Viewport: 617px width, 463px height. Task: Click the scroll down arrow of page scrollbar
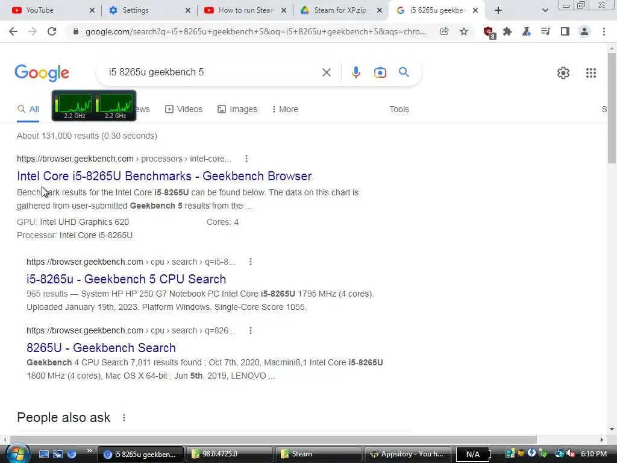click(612, 429)
